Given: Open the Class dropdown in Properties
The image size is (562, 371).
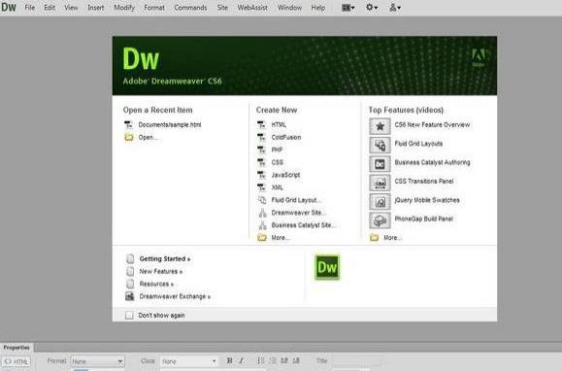Looking at the screenshot, I should (x=189, y=361).
